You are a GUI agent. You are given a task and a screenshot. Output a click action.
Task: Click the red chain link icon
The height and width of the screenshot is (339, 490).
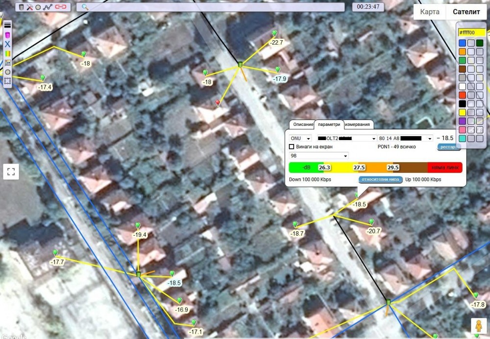(x=61, y=7)
